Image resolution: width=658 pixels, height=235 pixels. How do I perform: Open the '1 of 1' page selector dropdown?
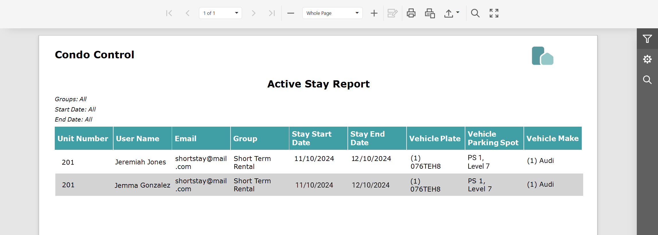click(220, 13)
